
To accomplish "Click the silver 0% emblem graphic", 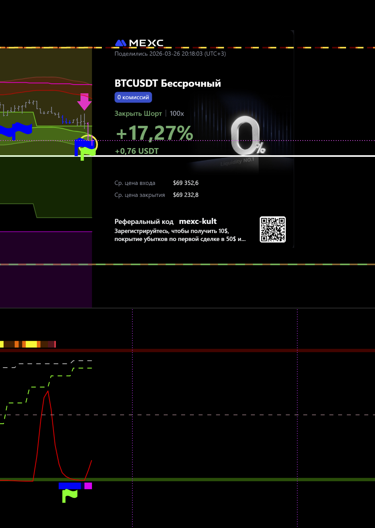I will [247, 136].
